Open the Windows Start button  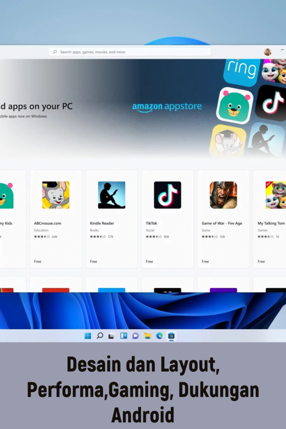pos(88,336)
